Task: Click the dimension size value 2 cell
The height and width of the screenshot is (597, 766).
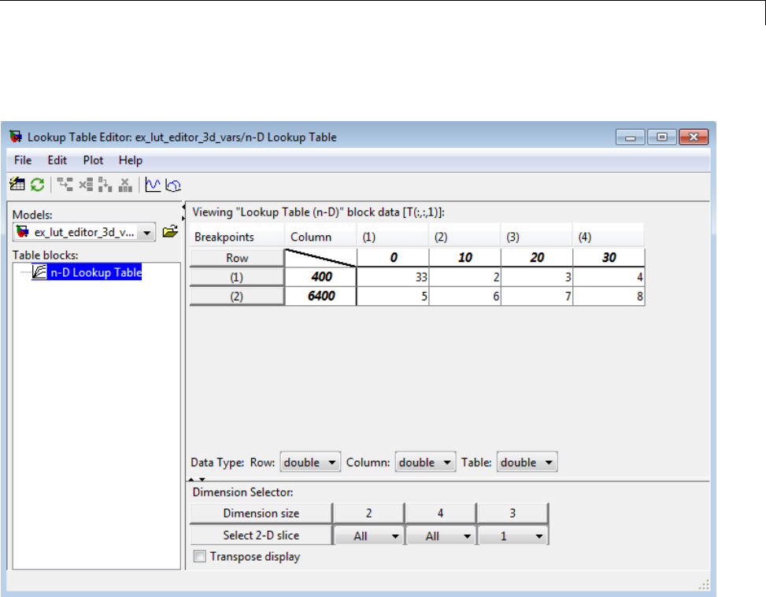Action: [x=369, y=513]
